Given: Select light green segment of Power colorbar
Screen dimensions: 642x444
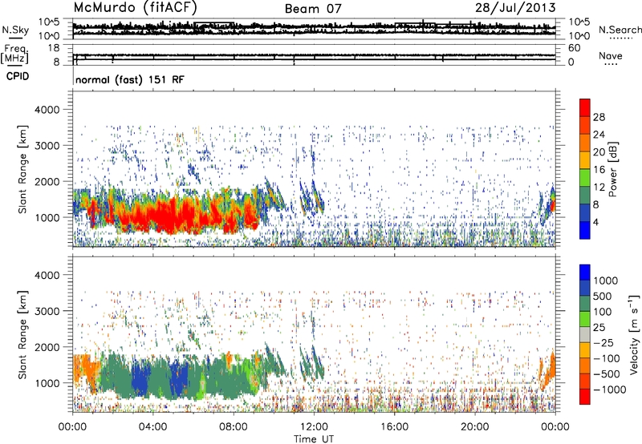Looking at the screenshot, I should 585,177.
